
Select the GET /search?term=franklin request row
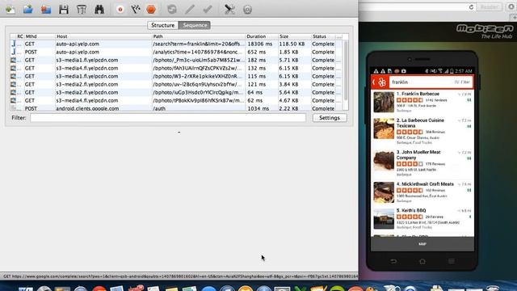[176, 44]
